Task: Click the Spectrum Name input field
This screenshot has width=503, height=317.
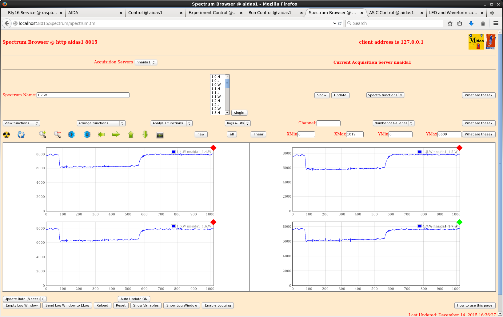Action: click(83, 95)
